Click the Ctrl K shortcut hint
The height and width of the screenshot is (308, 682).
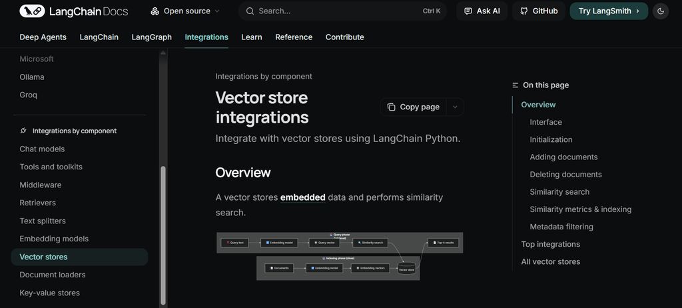tap(432, 11)
